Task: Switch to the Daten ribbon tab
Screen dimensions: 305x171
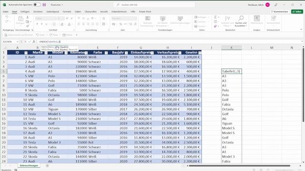Action: 78,11
